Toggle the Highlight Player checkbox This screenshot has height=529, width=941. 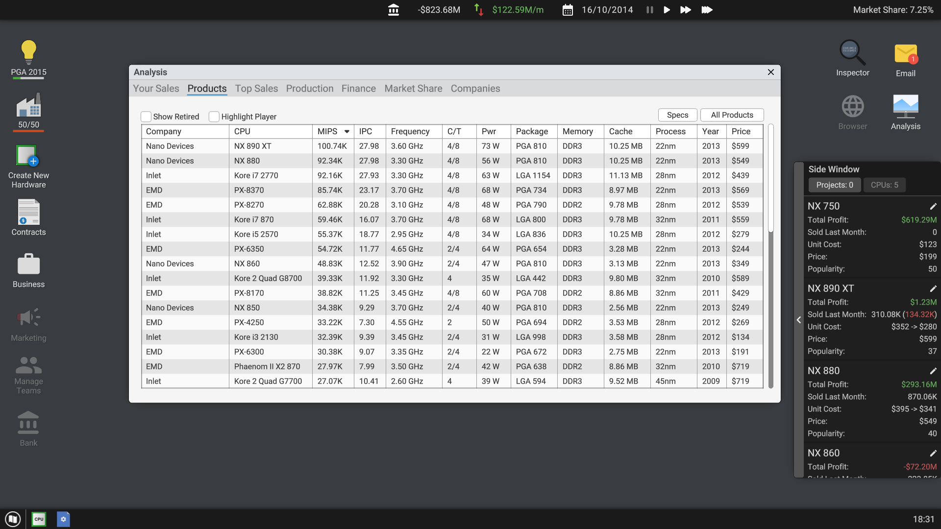tap(214, 117)
